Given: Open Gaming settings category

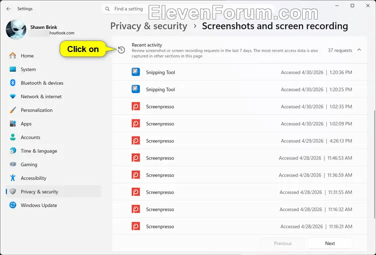Looking at the screenshot, I should click(53, 164).
